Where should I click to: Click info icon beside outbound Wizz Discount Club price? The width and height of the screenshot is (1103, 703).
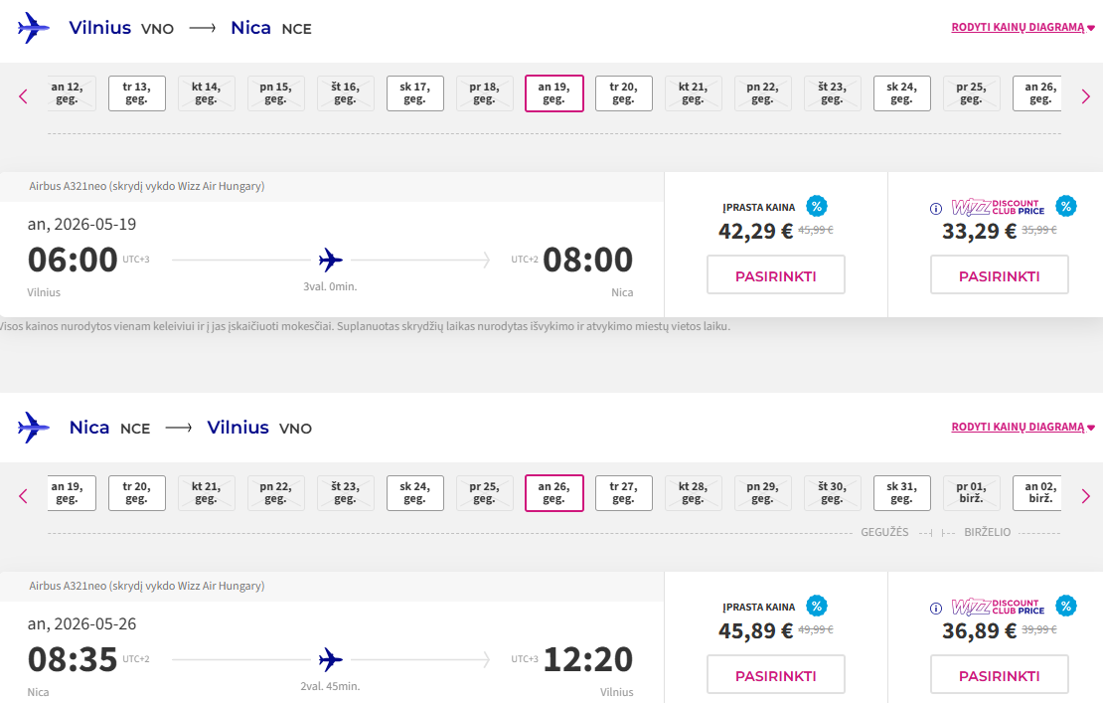935,209
